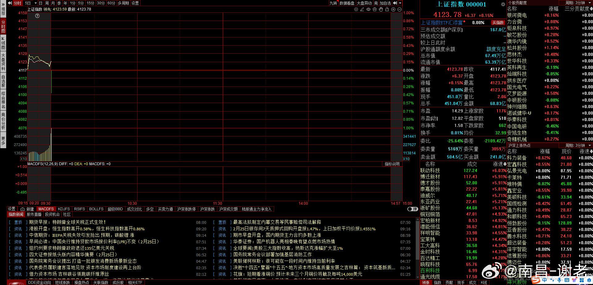Open the chart settings gear icon
The width and height of the screenshot is (593, 285).
point(356,10)
